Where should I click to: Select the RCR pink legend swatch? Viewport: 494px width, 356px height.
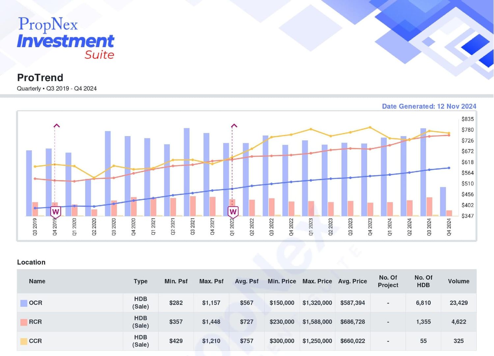(24, 322)
